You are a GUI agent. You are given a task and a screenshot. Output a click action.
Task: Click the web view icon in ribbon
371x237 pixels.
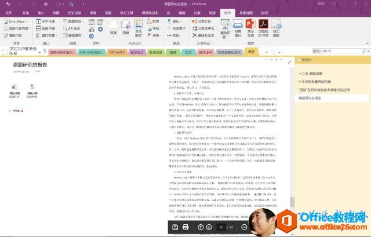[276, 24]
